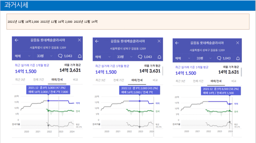The width and height of the screenshot is (256, 143).
Task: Select 최근 3년 tab in first card
Action: coord(20,80)
